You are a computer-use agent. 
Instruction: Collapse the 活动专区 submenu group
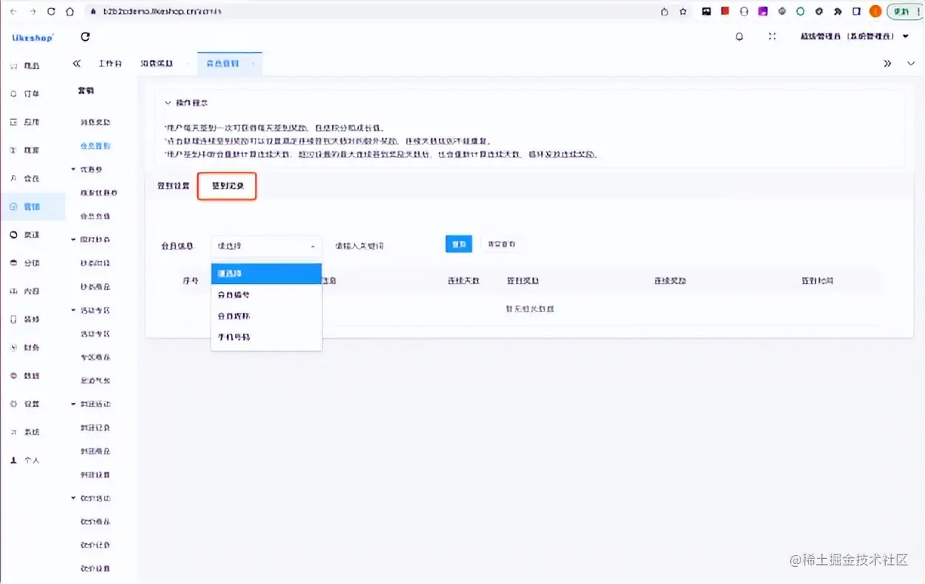(73, 310)
